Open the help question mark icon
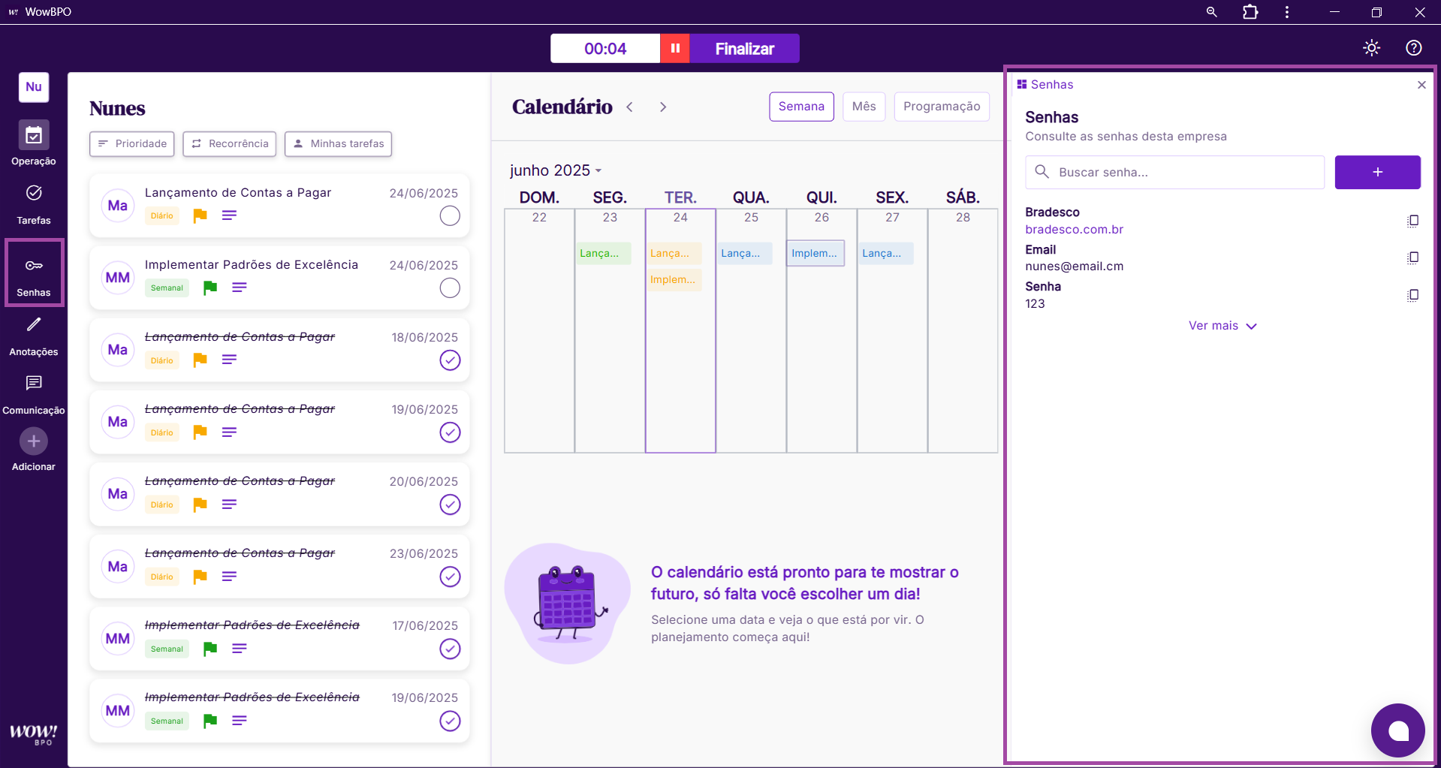The width and height of the screenshot is (1441, 768). [1413, 48]
